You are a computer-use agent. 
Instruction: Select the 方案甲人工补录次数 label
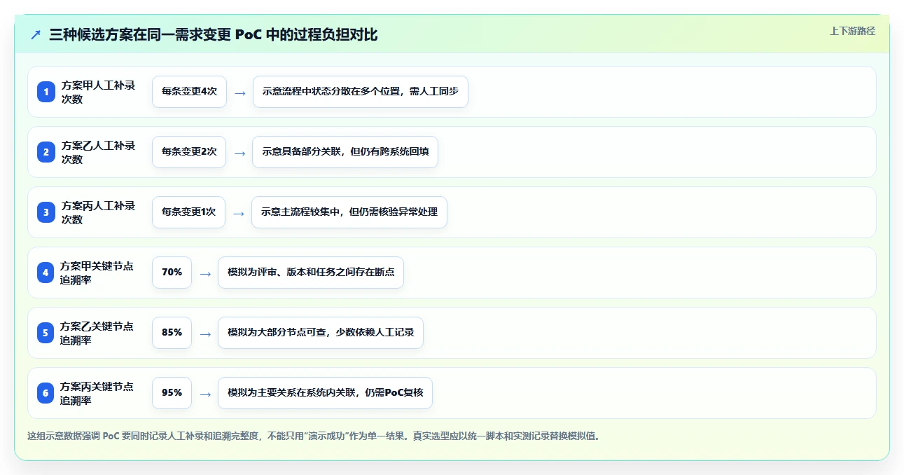[99, 92]
